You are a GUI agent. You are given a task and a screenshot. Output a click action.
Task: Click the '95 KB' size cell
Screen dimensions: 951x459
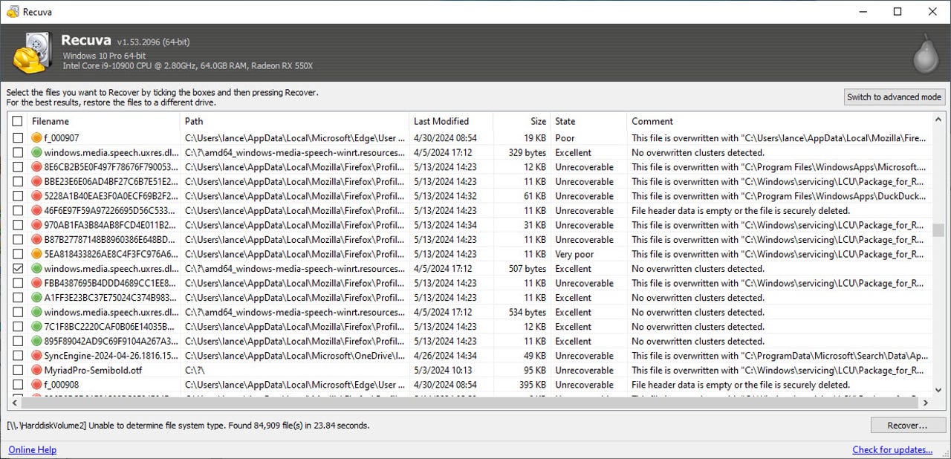534,370
